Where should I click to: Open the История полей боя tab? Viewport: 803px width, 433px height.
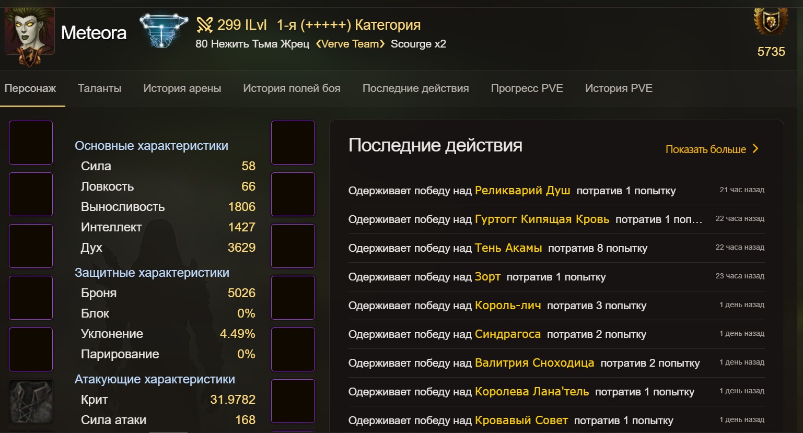tap(291, 88)
